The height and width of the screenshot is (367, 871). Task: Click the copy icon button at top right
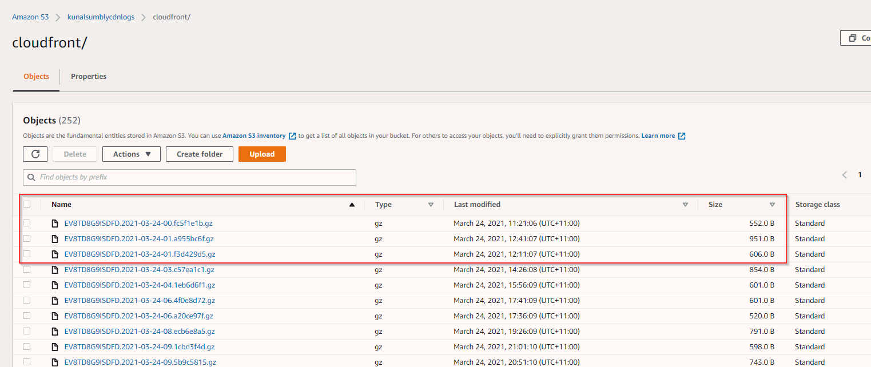click(x=852, y=38)
